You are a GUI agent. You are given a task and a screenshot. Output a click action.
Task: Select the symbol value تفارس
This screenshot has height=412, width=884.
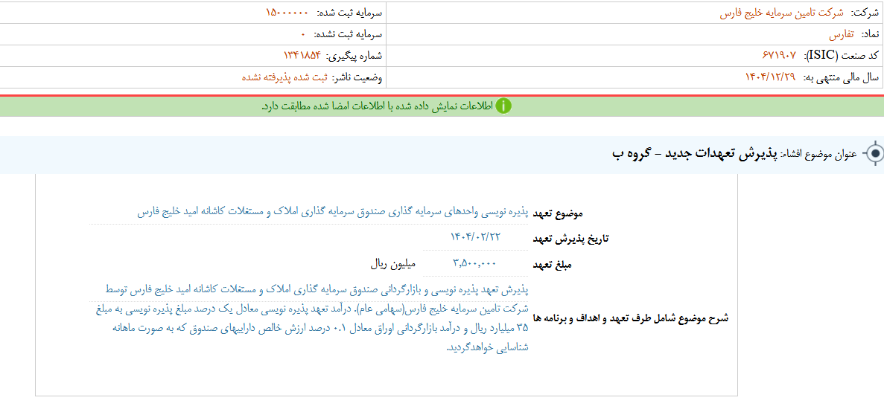841,34
